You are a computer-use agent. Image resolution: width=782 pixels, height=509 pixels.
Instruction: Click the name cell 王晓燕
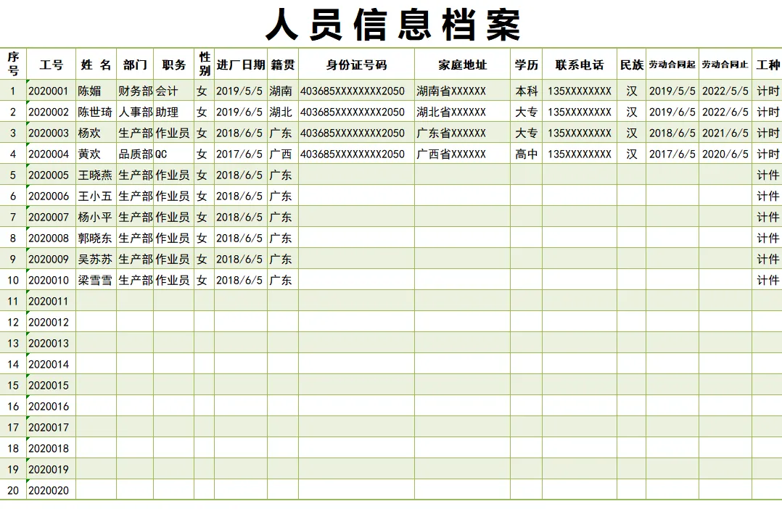point(96,175)
